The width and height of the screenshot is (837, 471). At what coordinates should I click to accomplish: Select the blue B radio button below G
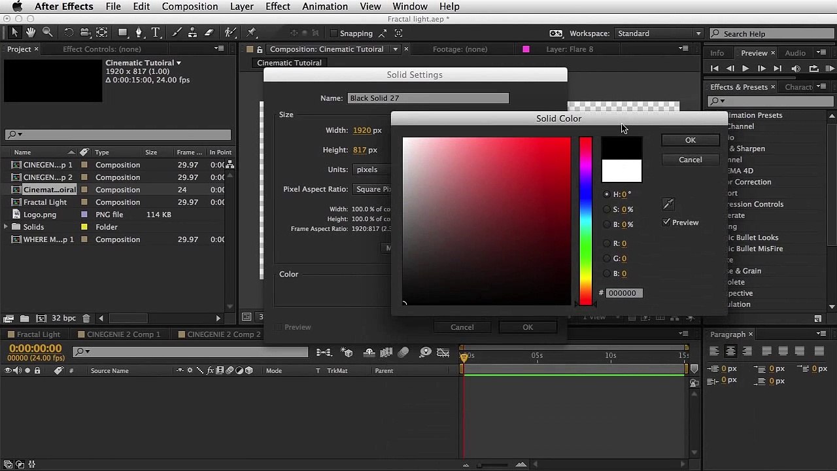(x=607, y=273)
